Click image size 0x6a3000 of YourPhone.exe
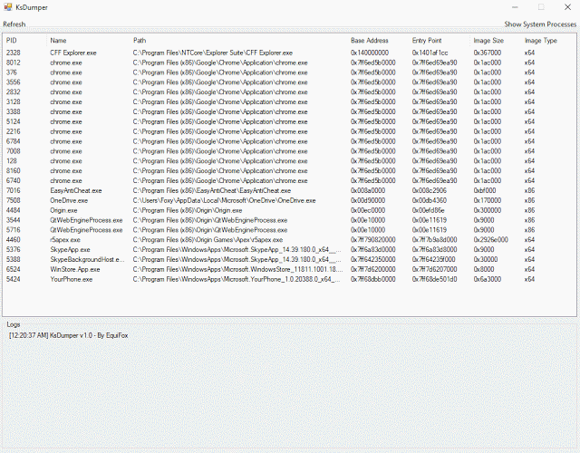This screenshot has height=453, width=580. [x=488, y=279]
